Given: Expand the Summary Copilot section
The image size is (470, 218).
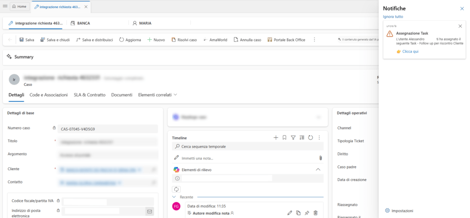Looking at the screenshot, I should click(21, 57).
